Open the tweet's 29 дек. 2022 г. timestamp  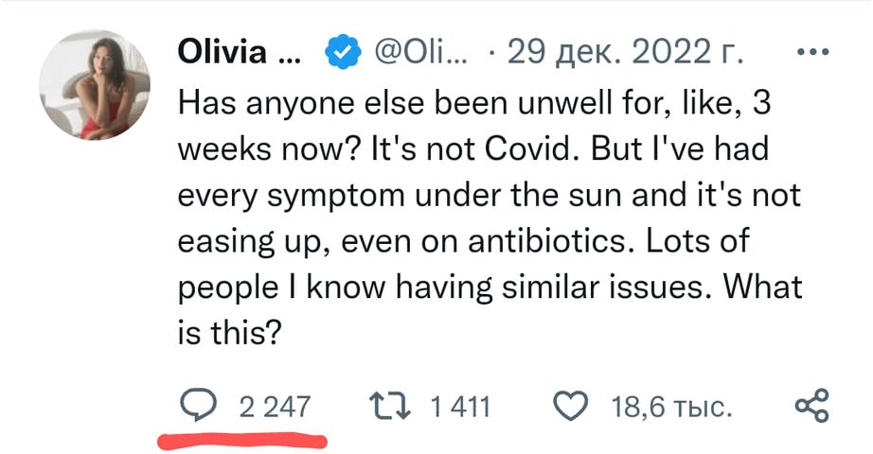(626, 54)
